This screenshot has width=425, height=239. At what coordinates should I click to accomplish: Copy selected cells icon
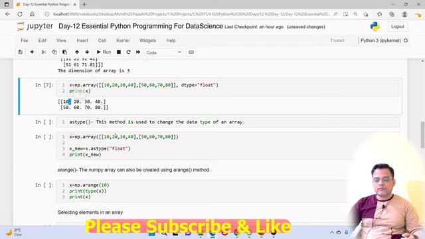54,52
